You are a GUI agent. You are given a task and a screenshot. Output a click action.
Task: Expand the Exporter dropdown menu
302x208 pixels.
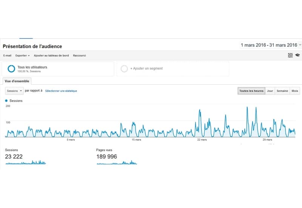23,56
